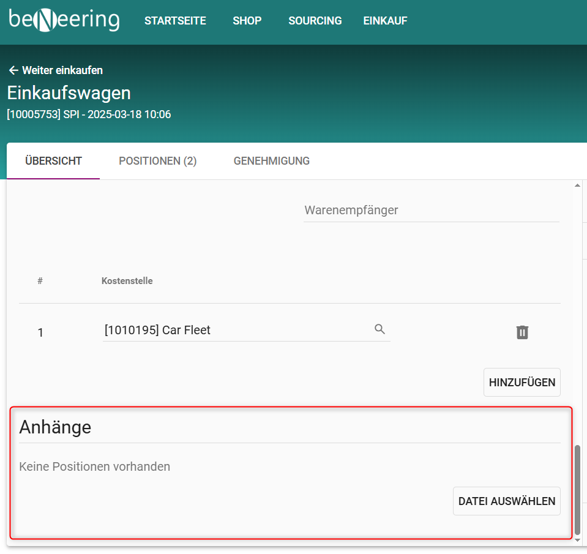Image resolution: width=587 pixels, height=554 pixels.
Task: Click the DATEI AUSWÄHLEN button
Action: (x=506, y=501)
